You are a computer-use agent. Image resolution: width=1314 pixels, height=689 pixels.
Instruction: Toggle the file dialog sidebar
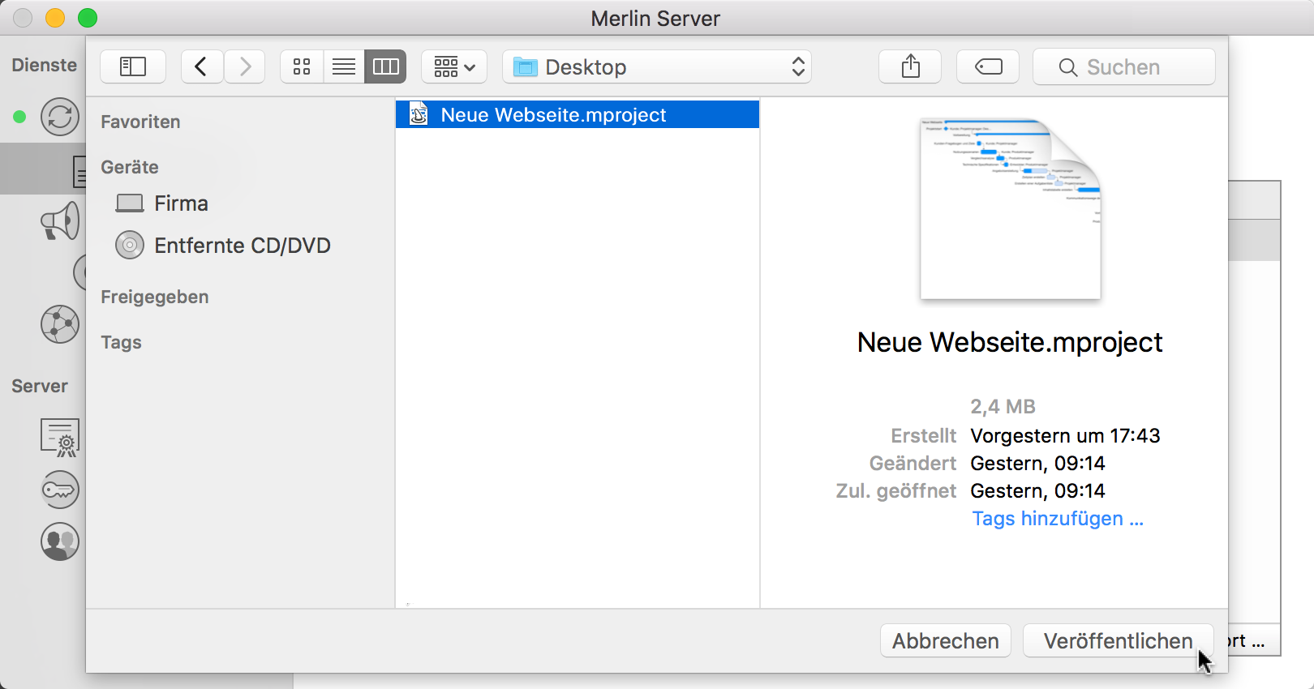[133, 66]
